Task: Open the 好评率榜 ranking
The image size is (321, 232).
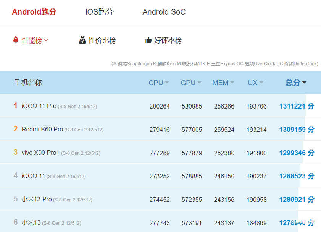Action: click(168, 40)
